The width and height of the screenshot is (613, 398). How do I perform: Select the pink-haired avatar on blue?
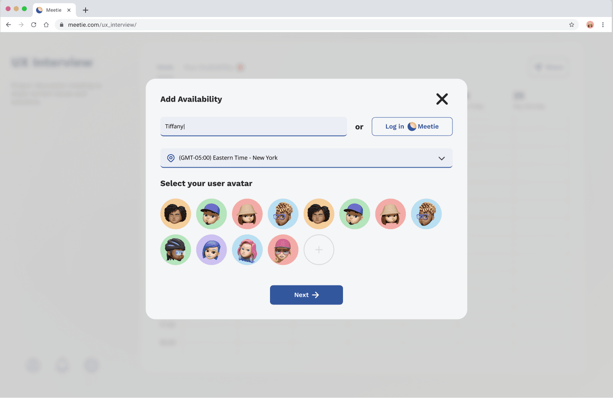[247, 250]
